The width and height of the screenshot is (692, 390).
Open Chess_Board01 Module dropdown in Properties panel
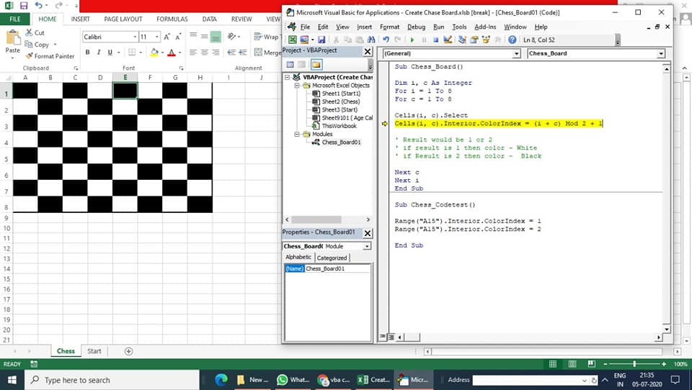pyautogui.click(x=367, y=246)
